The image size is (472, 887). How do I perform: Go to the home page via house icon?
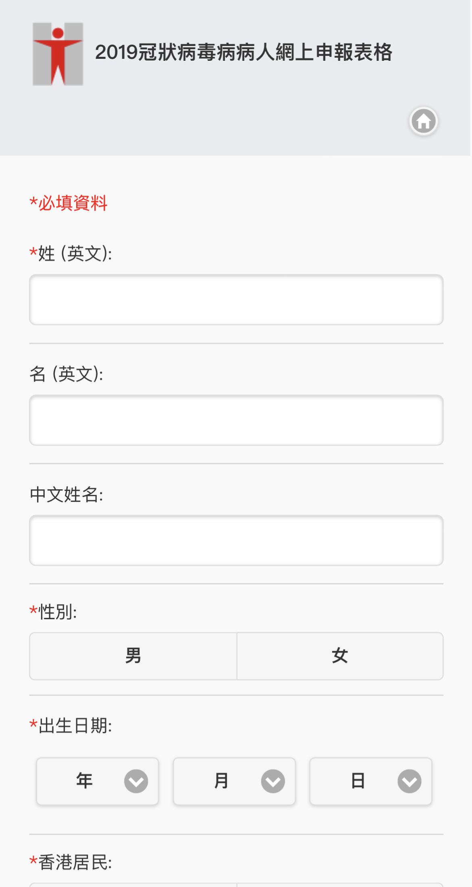click(423, 121)
